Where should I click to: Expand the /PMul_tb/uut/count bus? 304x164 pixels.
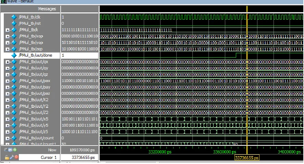tap(7, 138)
